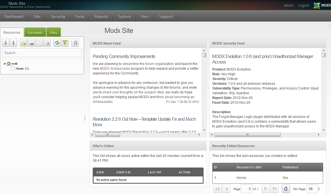Click the Logout link
The image size is (331, 194).
pyautogui.click(x=304, y=5)
